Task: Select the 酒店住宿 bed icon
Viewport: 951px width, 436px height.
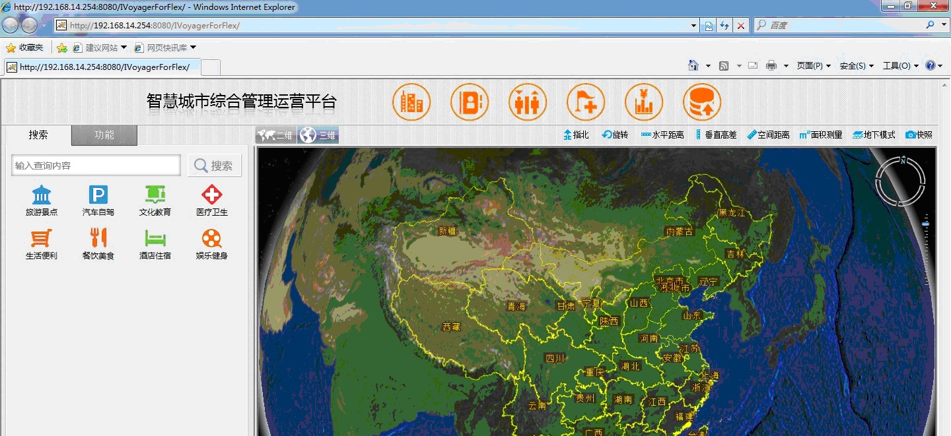Action: (x=155, y=237)
